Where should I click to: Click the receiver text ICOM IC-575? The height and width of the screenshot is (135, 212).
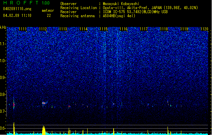(114, 12)
